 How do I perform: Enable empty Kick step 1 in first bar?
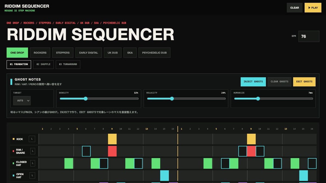click(x=43, y=139)
